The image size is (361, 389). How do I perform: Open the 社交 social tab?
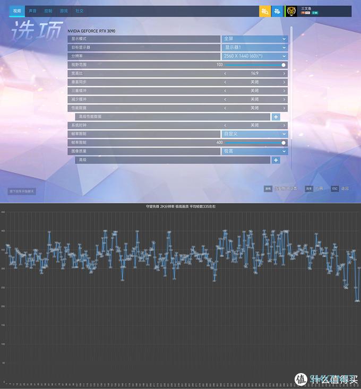(x=80, y=11)
